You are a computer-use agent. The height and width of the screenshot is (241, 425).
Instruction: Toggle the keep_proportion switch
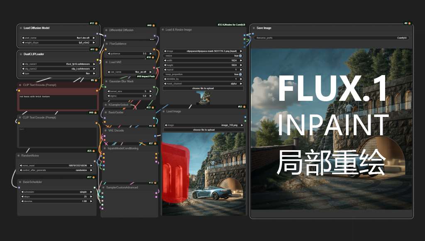(240, 74)
